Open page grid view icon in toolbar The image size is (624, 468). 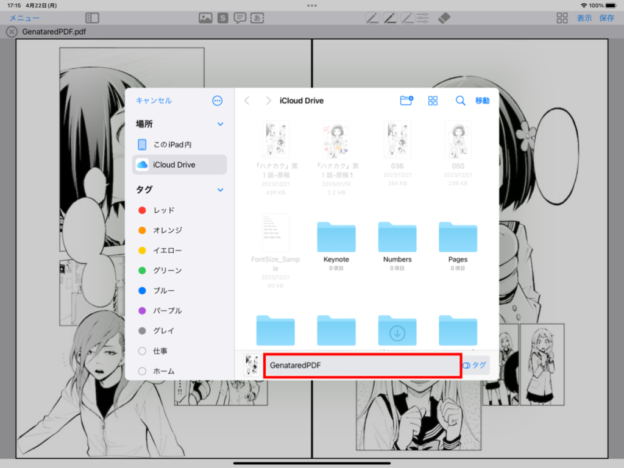pos(562,18)
